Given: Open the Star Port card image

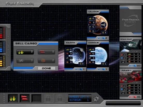Looking at the screenshot, I should [x=131, y=46].
